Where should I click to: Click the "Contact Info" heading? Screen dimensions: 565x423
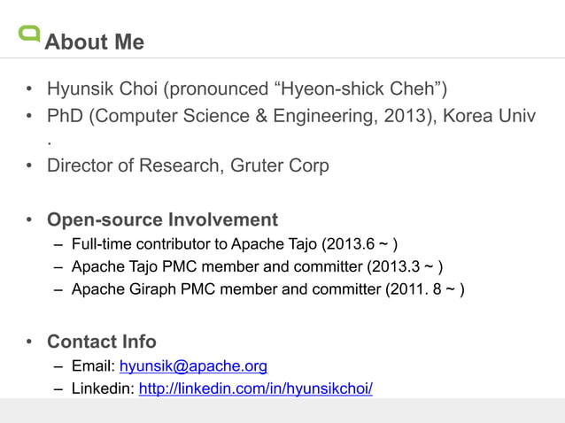(101, 342)
